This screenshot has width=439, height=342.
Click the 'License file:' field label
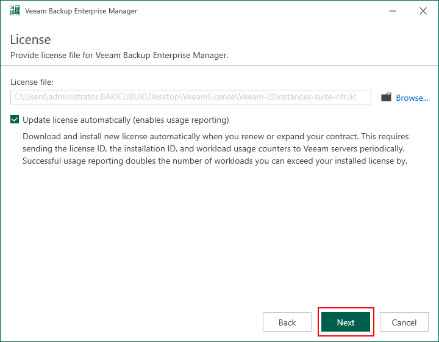tap(32, 82)
